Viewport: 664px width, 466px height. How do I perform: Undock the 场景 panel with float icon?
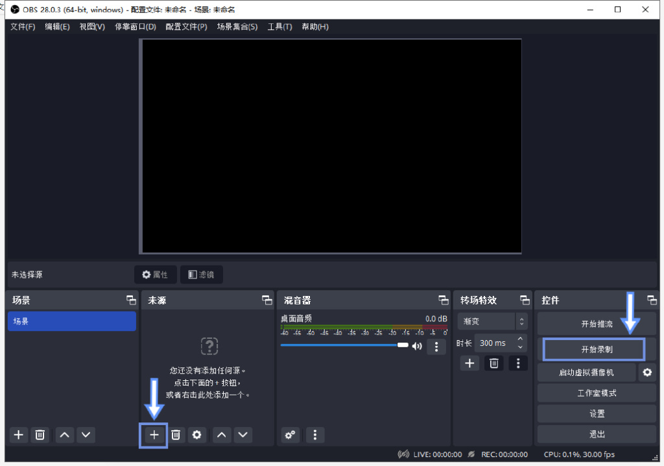point(131,300)
